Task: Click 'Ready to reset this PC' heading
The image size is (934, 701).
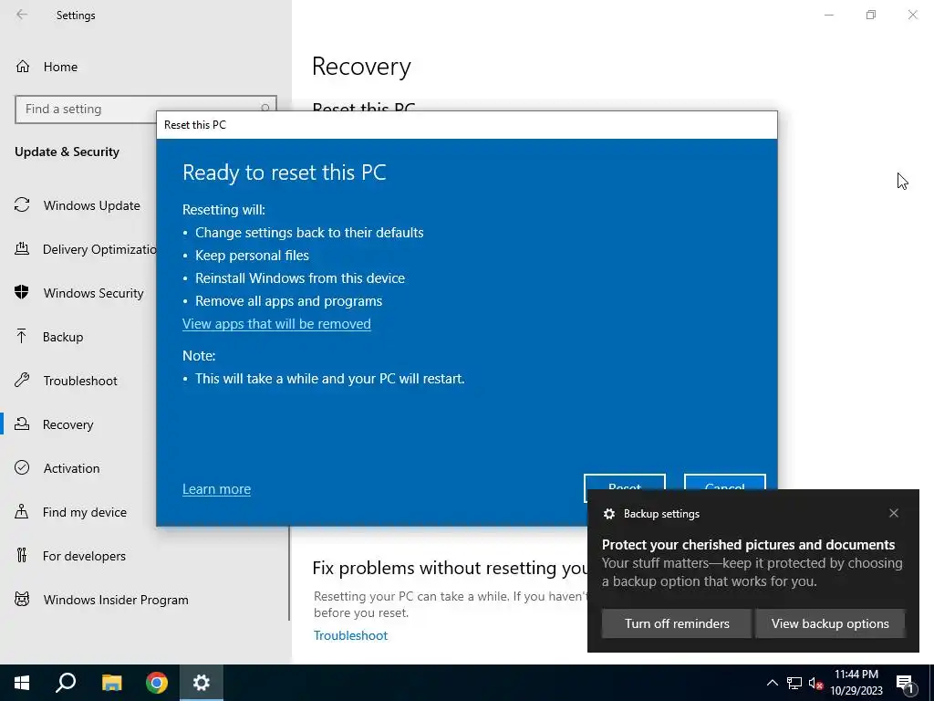Action: (285, 173)
